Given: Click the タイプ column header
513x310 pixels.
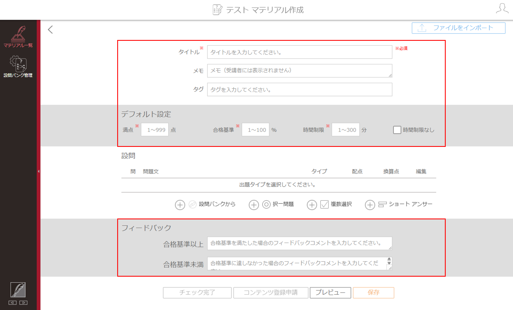Looking at the screenshot, I should pyautogui.click(x=319, y=171).
